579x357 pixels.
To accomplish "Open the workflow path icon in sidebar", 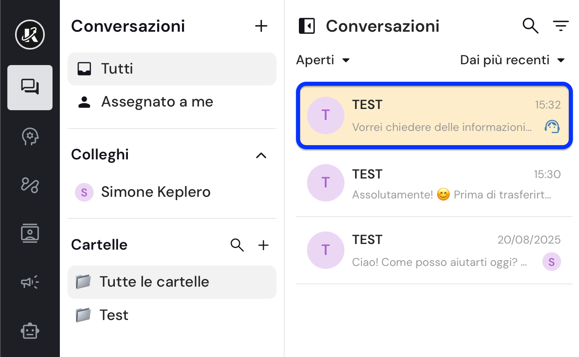I will [30, 185].
